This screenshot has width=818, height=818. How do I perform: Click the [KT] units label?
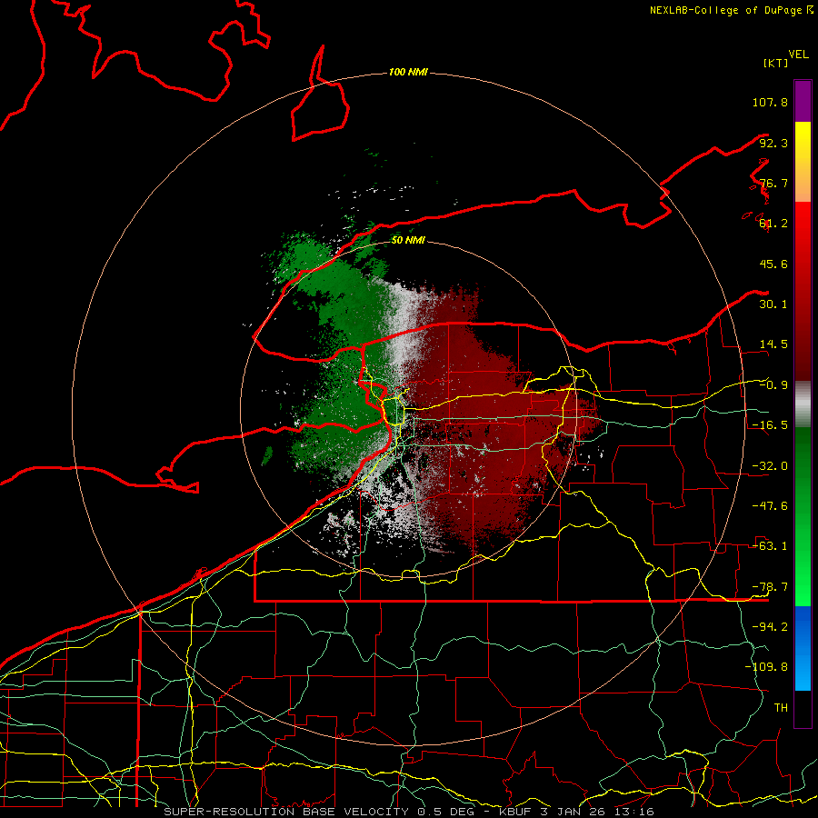tap(775, 63)
